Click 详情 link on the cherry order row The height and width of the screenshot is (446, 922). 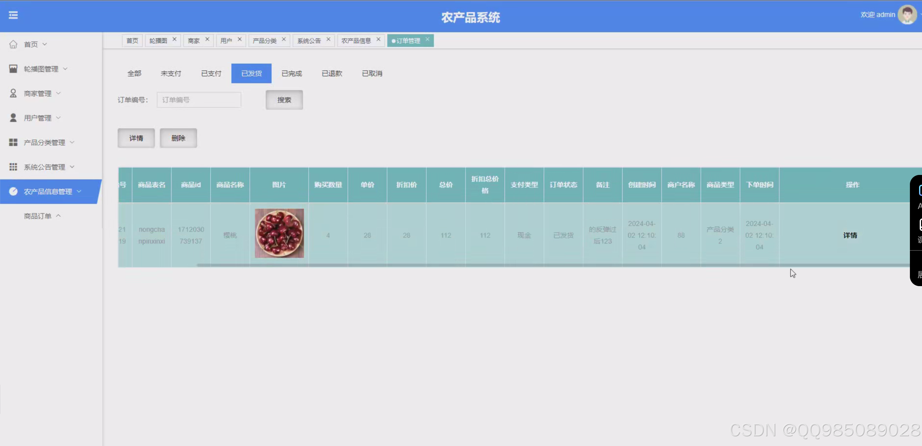tap(850, 235)
